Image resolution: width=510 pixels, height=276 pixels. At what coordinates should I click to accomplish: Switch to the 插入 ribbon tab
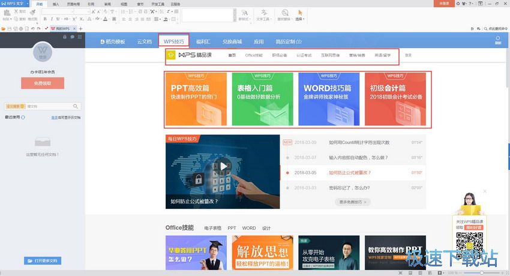click(x=56, y=4)
